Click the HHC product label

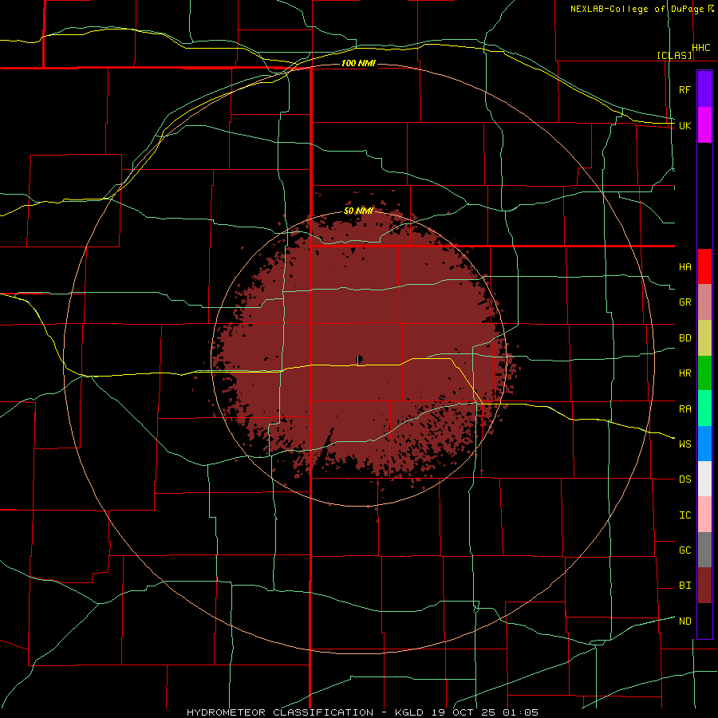click(x=701, y=48)
